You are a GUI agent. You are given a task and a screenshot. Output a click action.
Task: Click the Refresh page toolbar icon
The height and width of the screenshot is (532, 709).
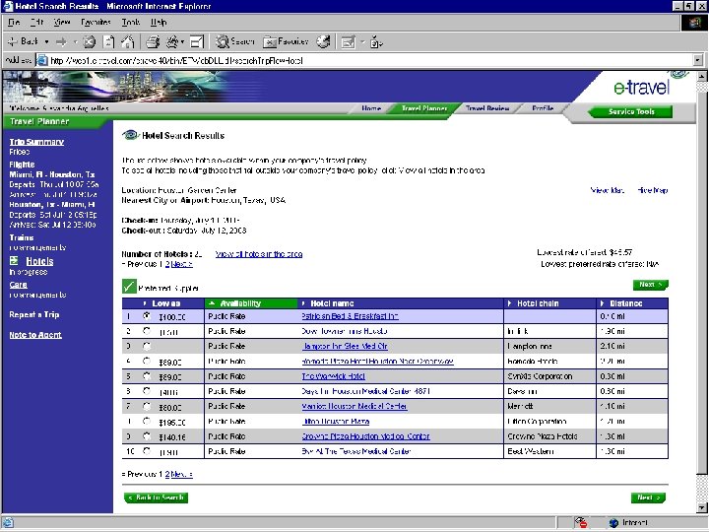(x=108, y=42)
